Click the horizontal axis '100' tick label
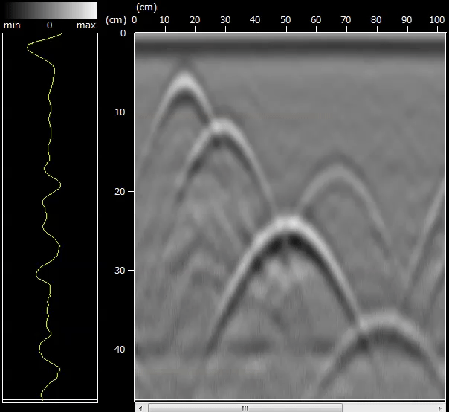This screenshot has height=412, width=449. 437,20
